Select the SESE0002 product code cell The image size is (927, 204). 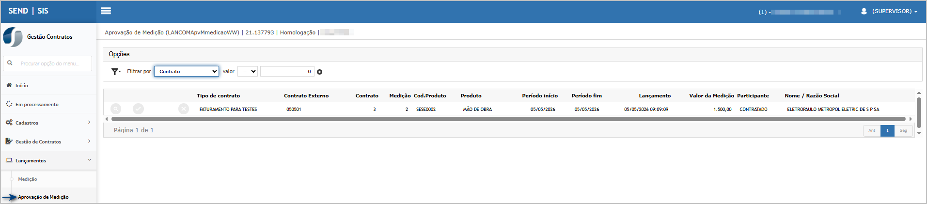coord(426,110)
